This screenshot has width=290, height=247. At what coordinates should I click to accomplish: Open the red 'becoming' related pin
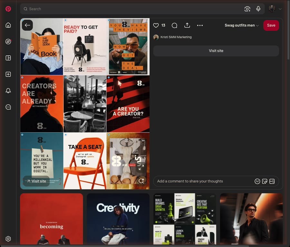pyautogui.click(x=52, y=219)
